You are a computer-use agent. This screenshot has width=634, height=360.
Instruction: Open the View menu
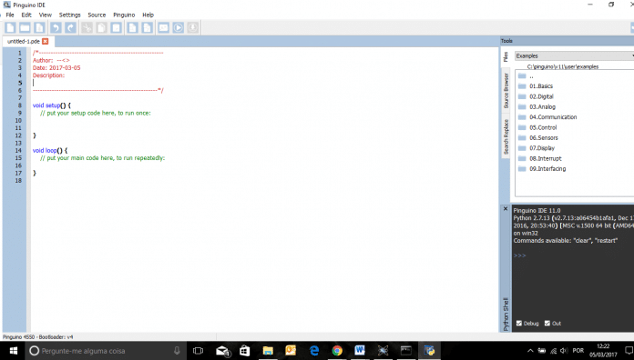(46, 15)
